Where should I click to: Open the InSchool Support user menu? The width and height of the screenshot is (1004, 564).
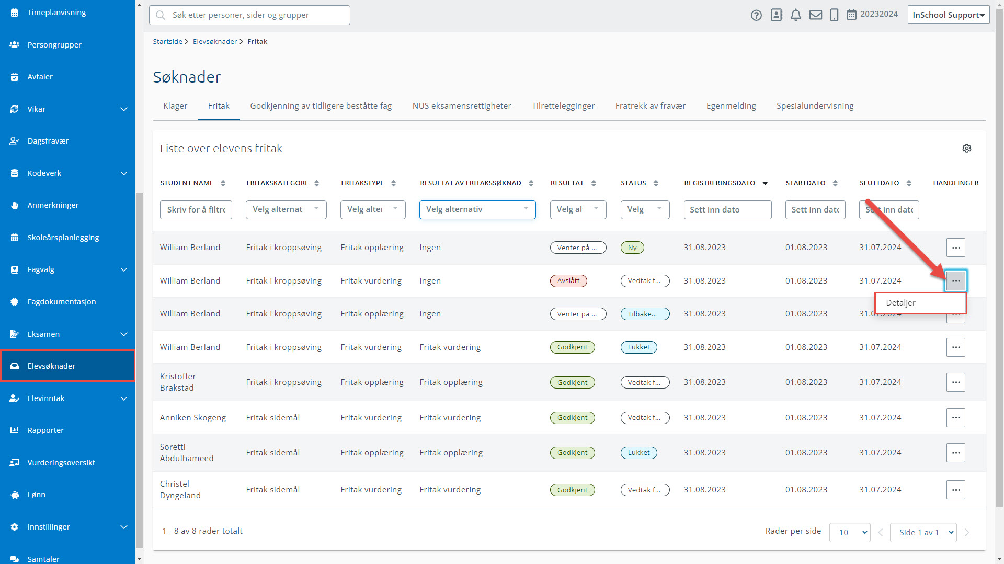[x=948, y=15]
